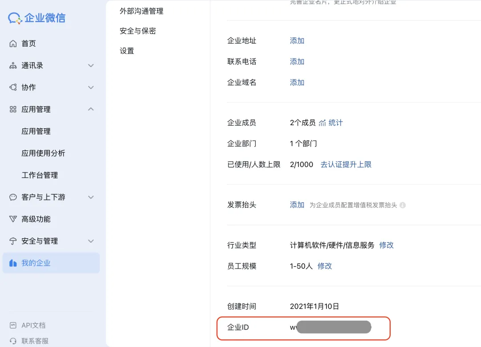The image size is (481, 347).
Task: Open 统计 link for members
Action: point(336,123)
